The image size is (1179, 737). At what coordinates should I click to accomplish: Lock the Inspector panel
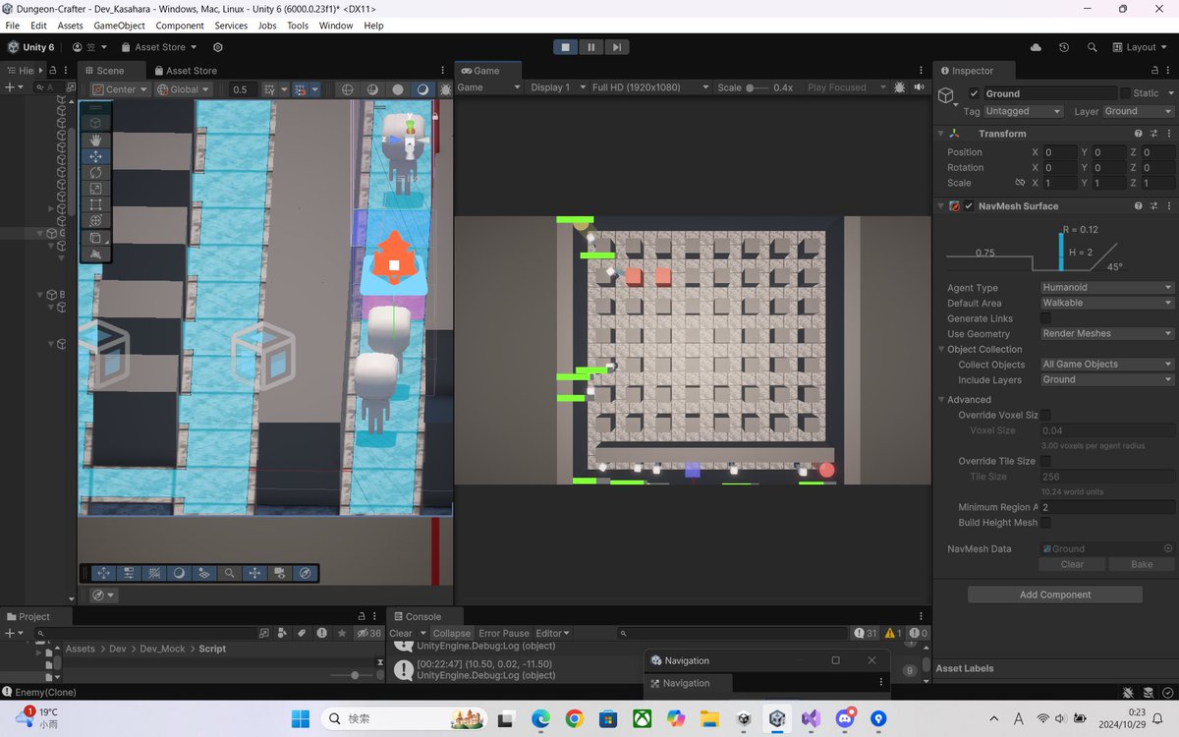[x=1154, y=71]
